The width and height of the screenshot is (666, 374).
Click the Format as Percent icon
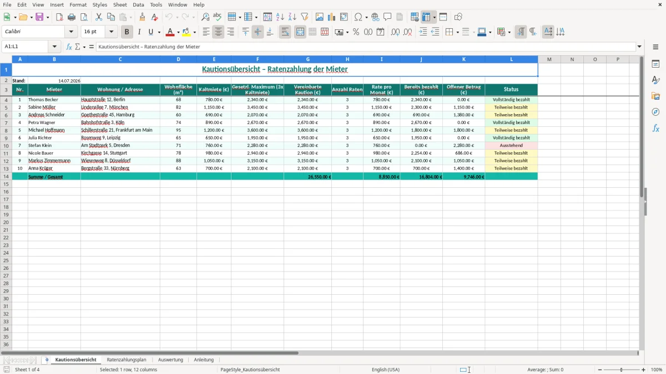(356, 32)
